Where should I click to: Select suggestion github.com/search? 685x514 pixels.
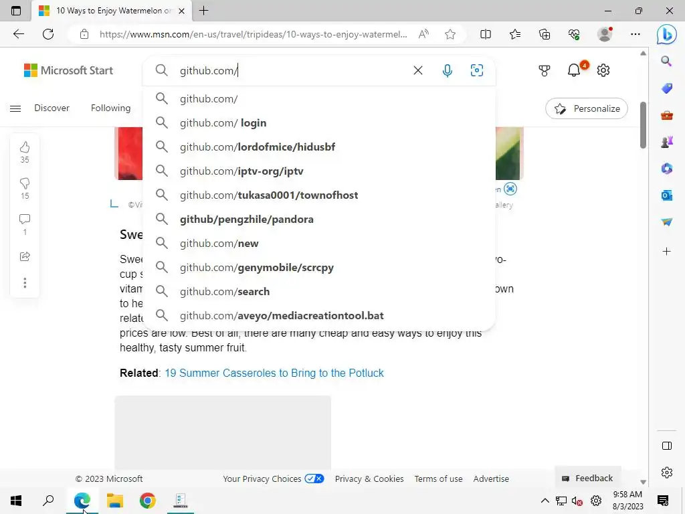click(319, 292)
